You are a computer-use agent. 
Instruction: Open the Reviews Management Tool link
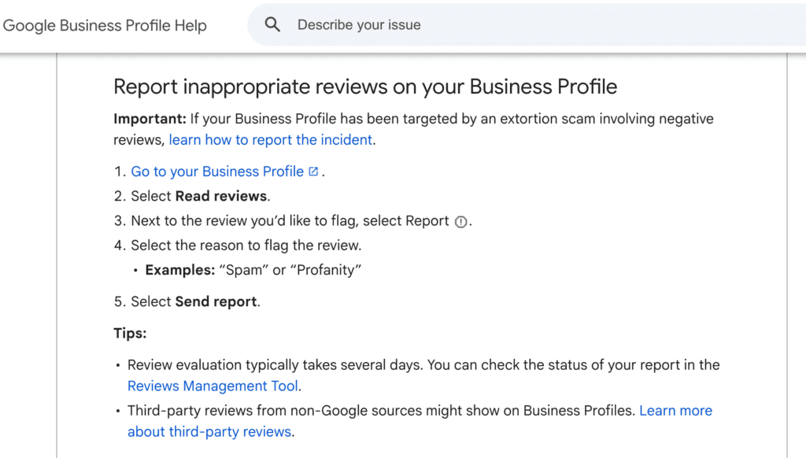(213, 386)
